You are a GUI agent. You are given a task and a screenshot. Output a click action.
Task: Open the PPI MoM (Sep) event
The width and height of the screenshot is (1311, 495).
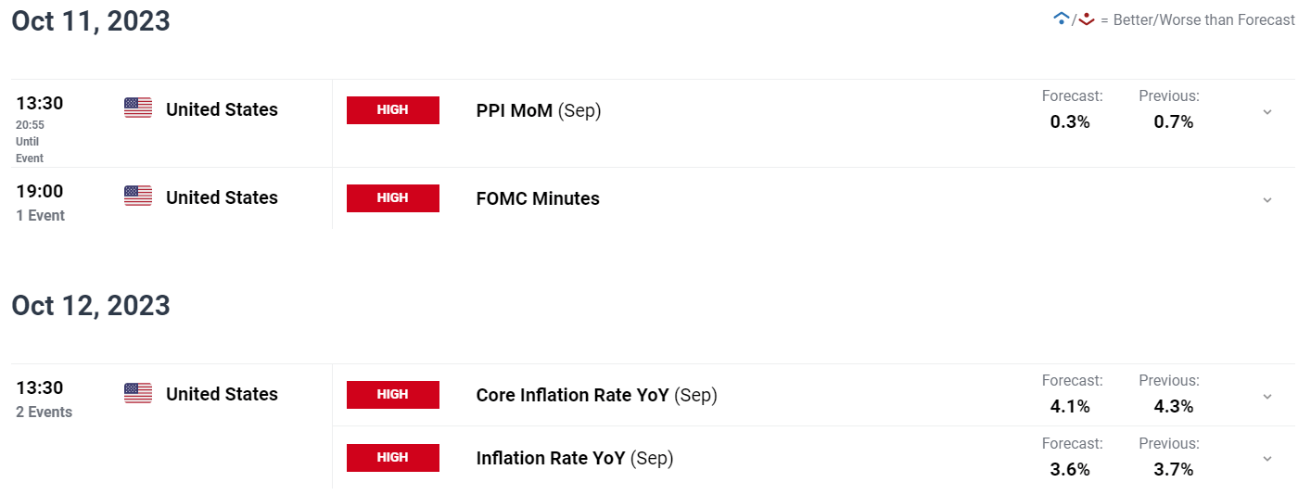pos(539,110)
